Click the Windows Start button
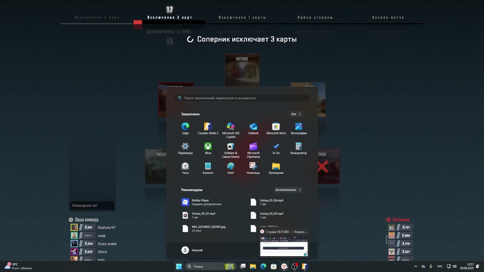Screen dimensions: 484x272 179,266
